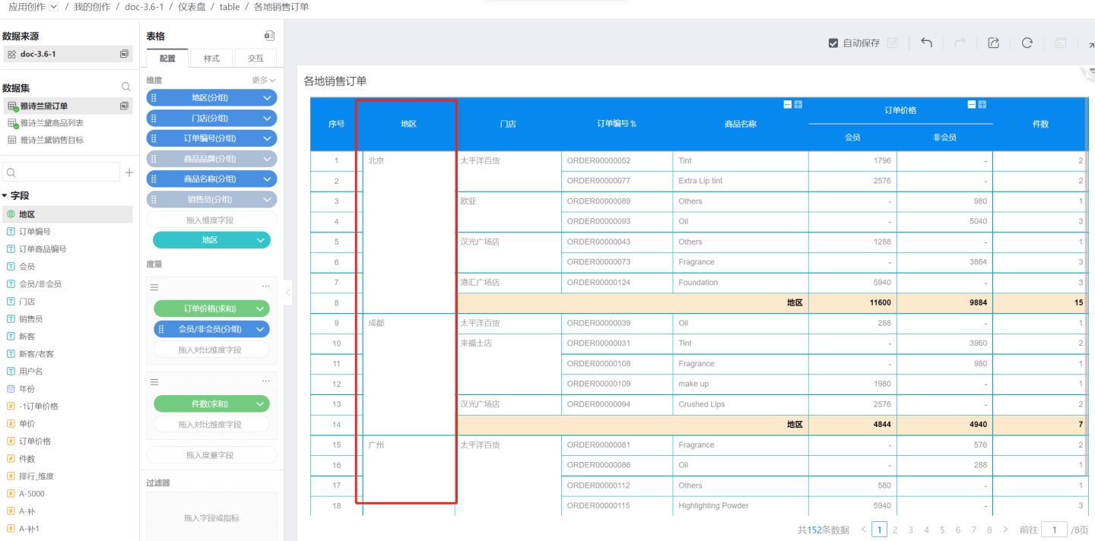This screenshot has height=541, width=1095.
Task: Click the three-dot menu of the 订单价格 measure group
Action: pos(265,286)
